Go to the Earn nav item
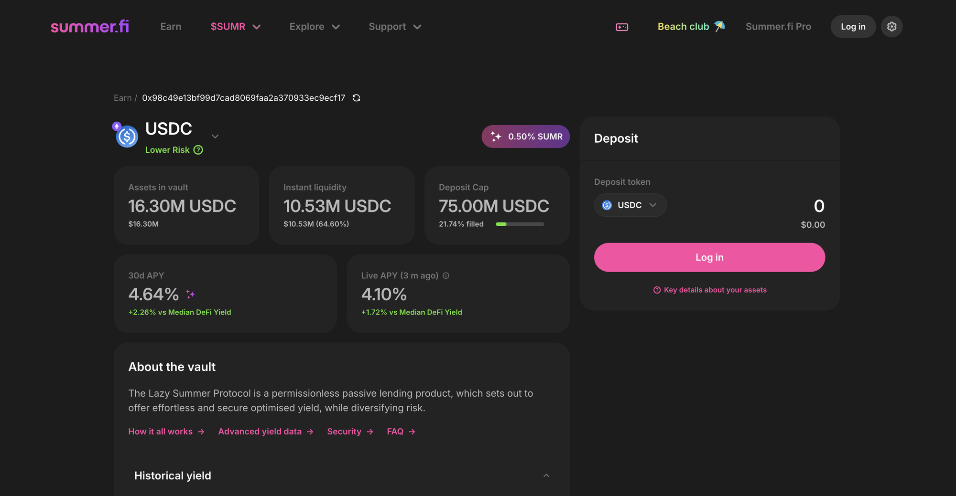Viewport: 956px width, 496px height. (x=171, y=27)
